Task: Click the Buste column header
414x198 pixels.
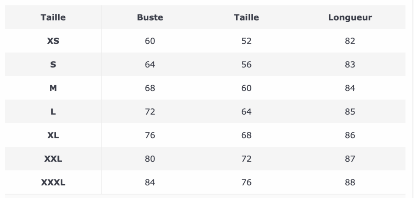Action: (150, 17)
